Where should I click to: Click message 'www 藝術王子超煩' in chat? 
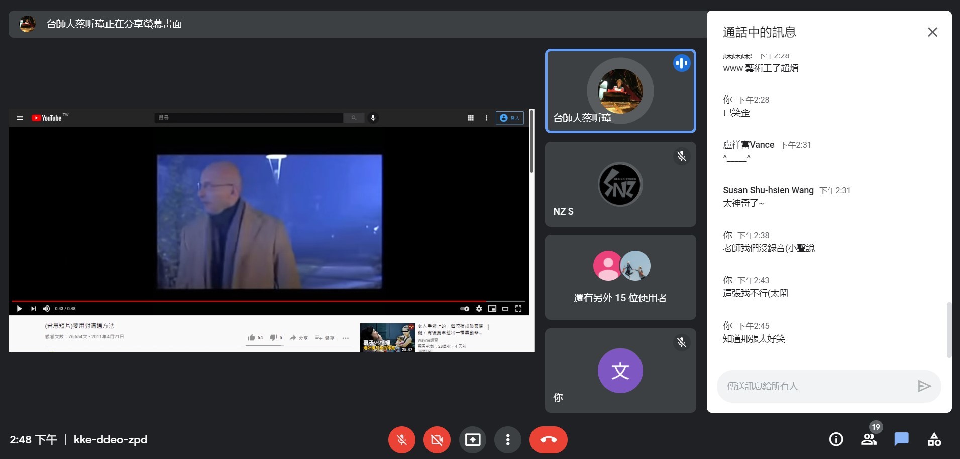761,68
